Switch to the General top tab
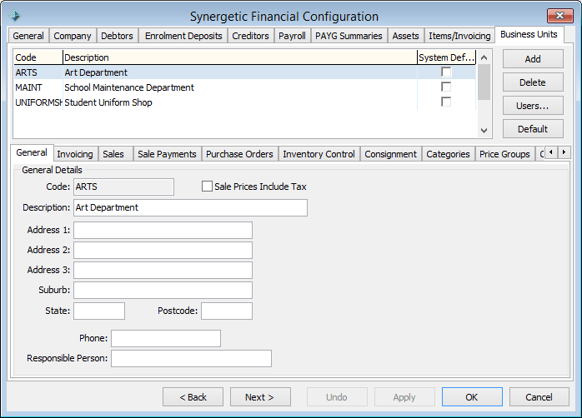 (28, 36)
